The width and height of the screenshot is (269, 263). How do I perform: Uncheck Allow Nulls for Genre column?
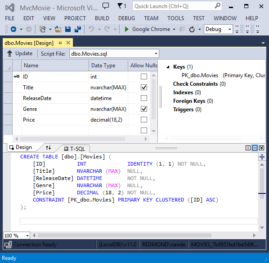144,109
